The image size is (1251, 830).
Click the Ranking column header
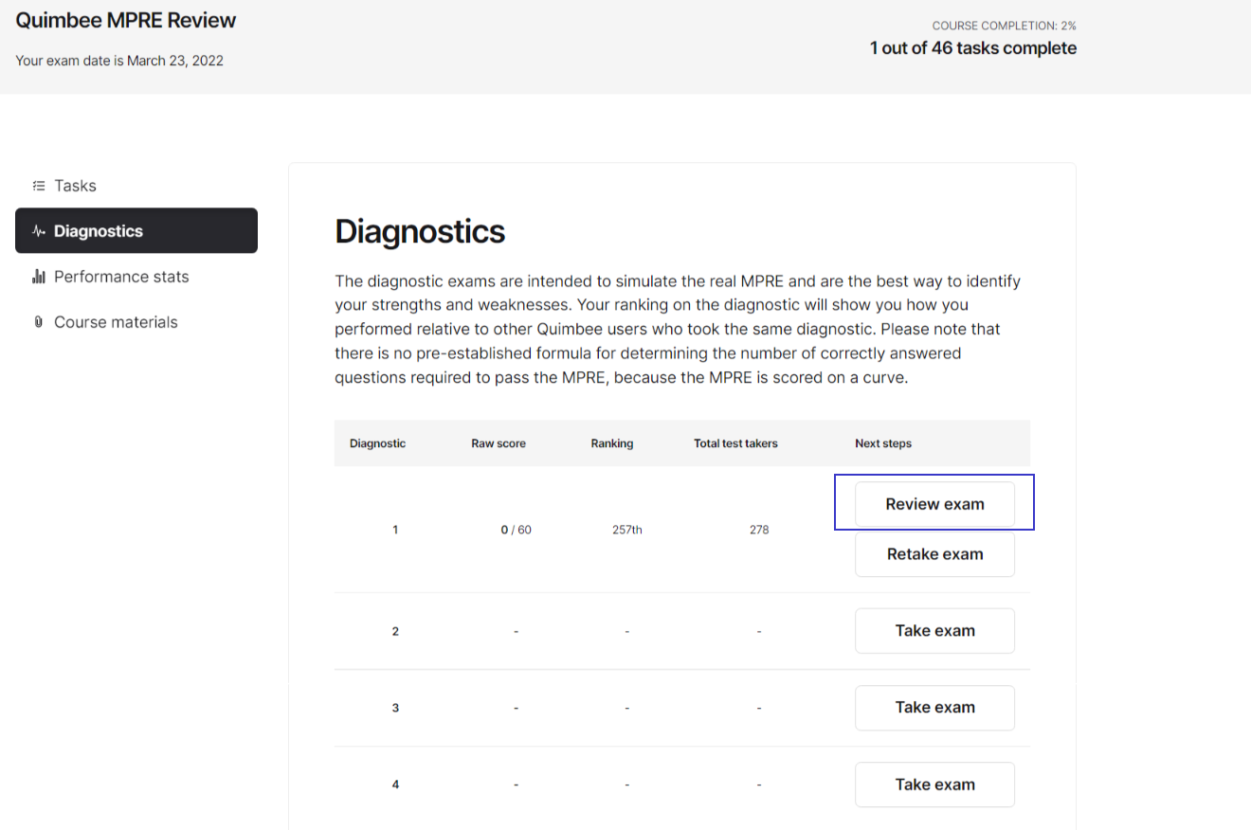tap(612, 443)
